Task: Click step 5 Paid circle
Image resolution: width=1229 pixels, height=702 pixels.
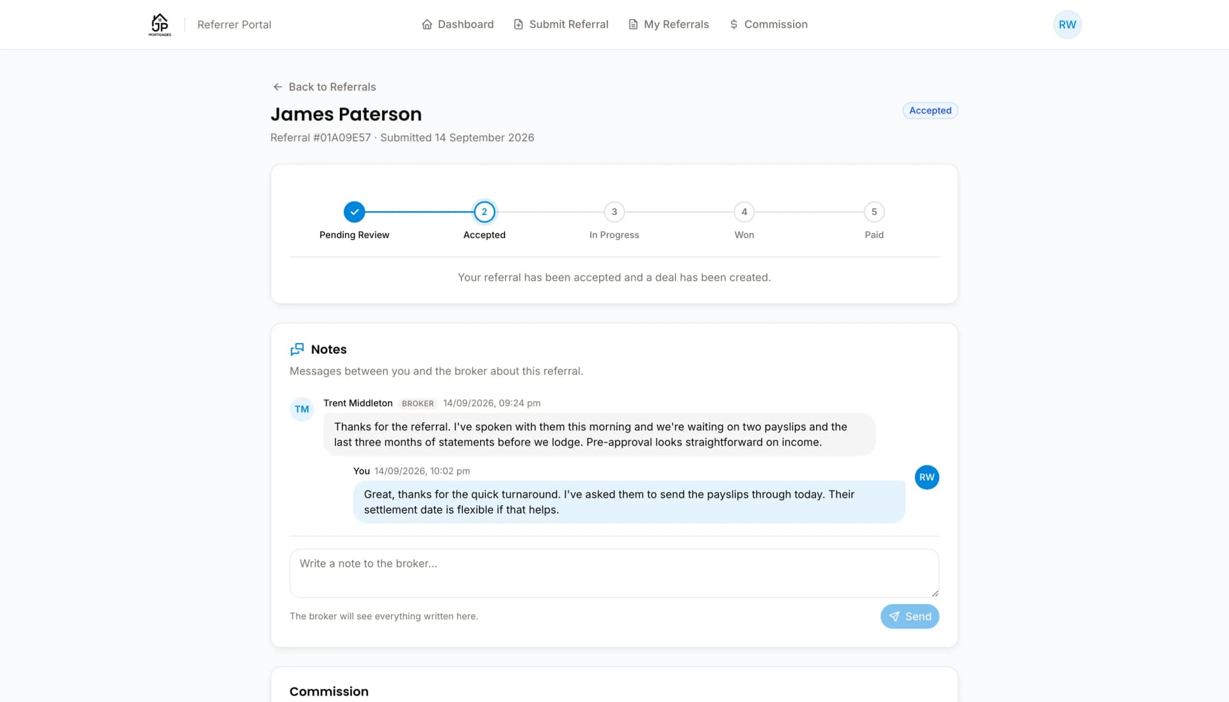Action: (x=874, y=212)
